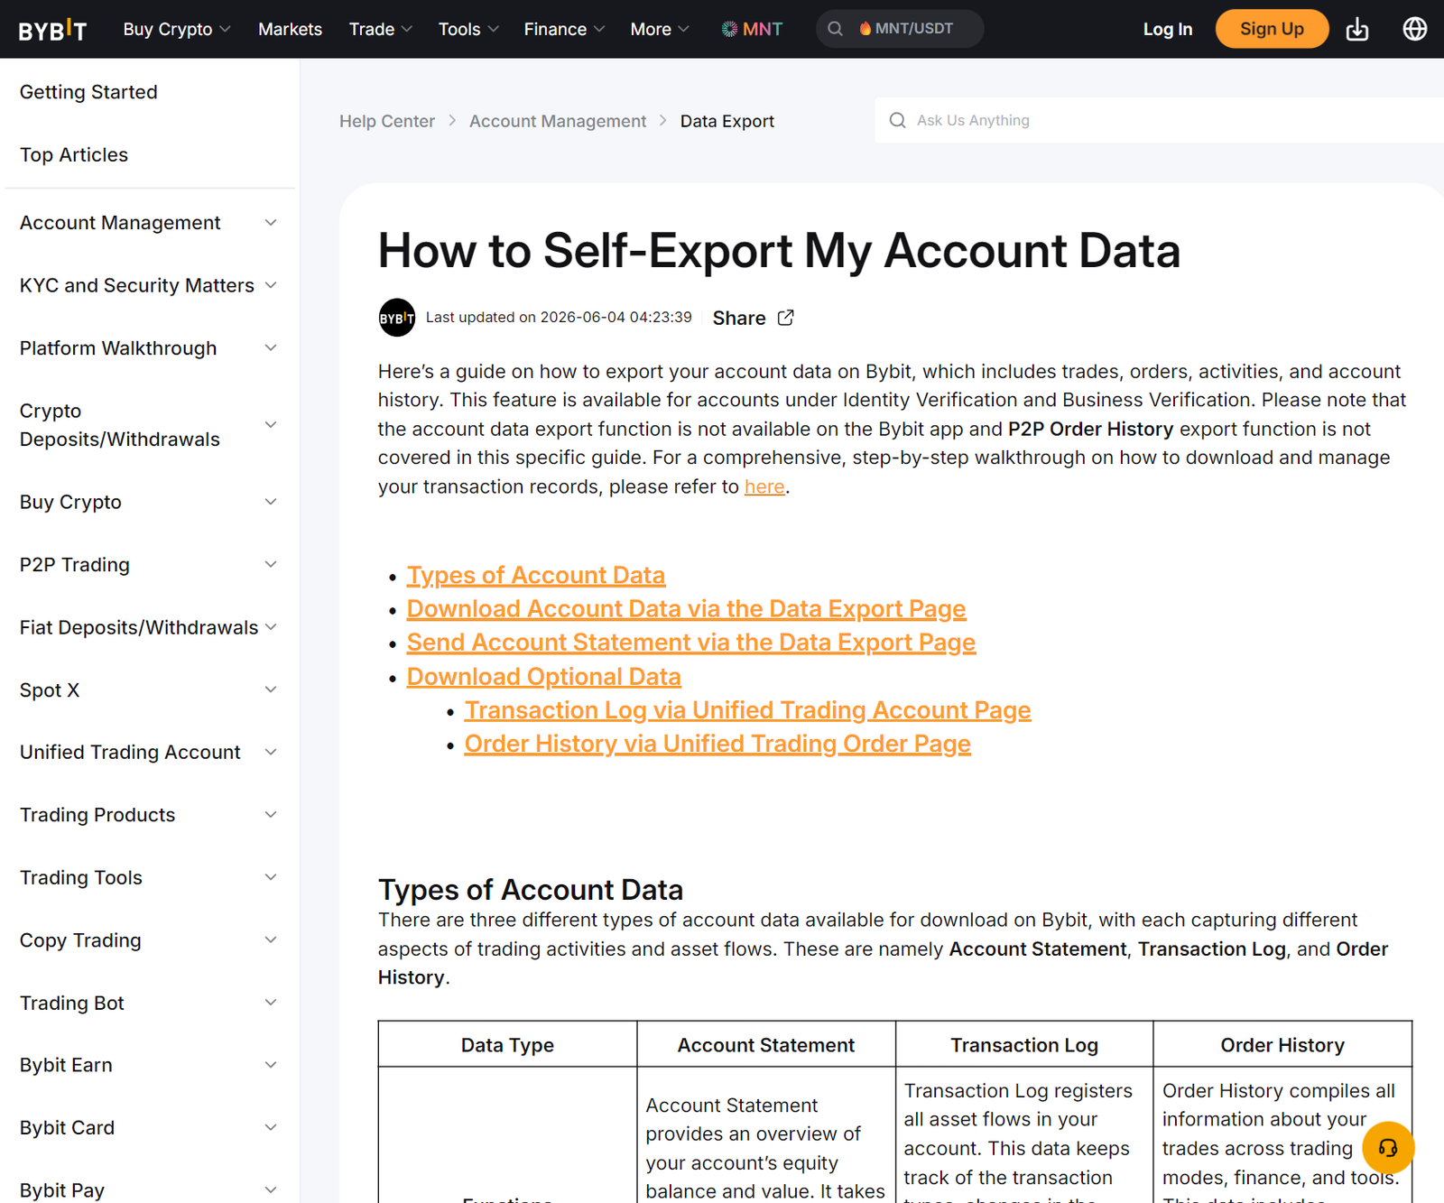The width and height of the screenshot is (1444, 1203).
Task: Open the Trade header dropdown
Action: point(381,29)
